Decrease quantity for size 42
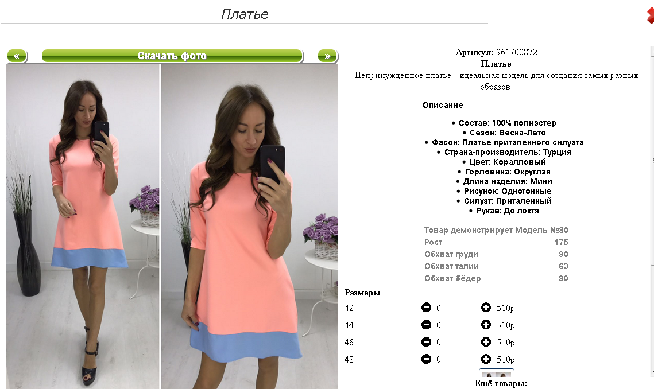654x389 pixels. click(426, 308)
